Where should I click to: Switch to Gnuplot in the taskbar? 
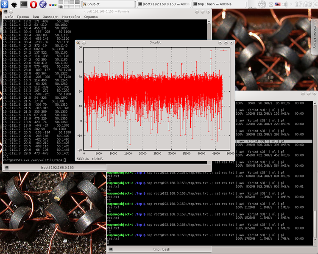coord(108,4)
